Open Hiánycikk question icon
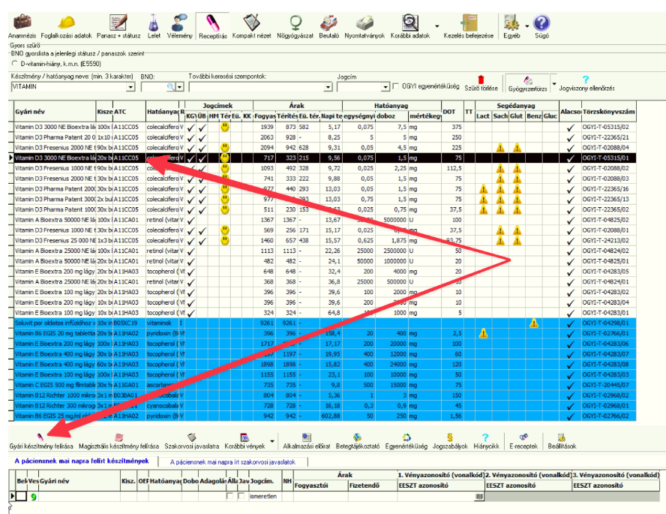The height and width of the screenshot is (514, 666). click(485, 437)
